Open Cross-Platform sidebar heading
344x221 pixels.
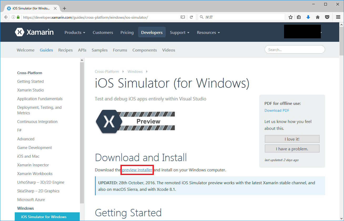(x=30, y=73)
